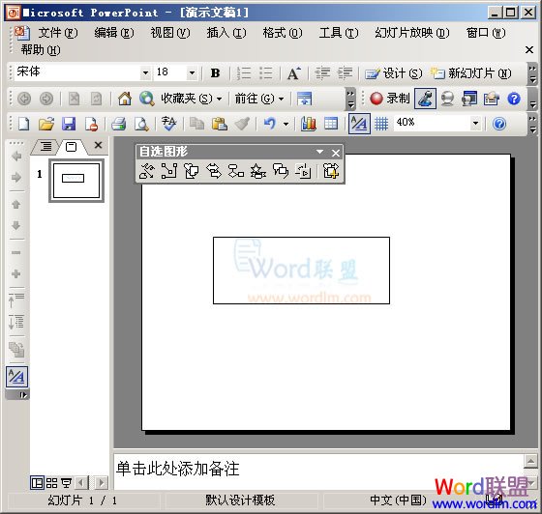Click the blue Help question mark icon

coord(499,124)
